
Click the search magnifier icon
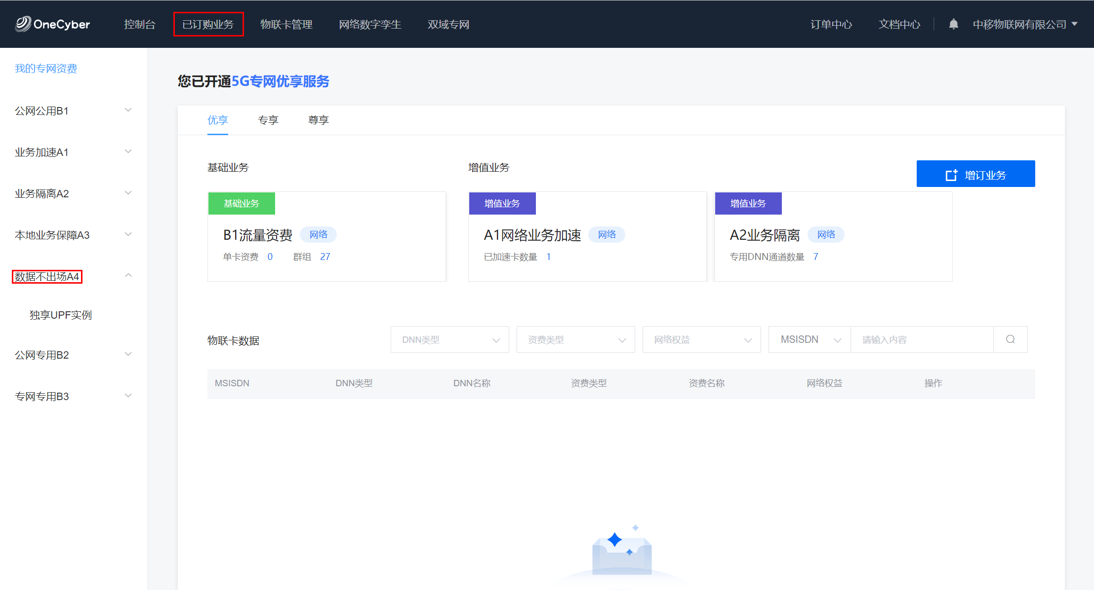[x=1010, y=339]
